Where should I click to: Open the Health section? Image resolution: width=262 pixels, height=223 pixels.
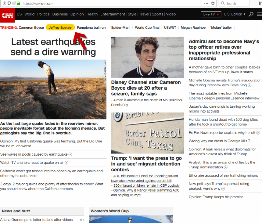pyautogui.click(x=92, y=14)
